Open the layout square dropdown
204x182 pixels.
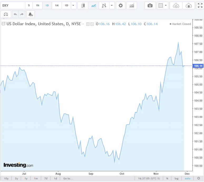(163, 6)
